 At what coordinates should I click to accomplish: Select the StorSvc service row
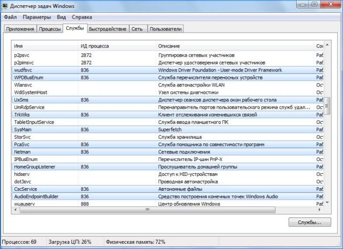[167, 137]
